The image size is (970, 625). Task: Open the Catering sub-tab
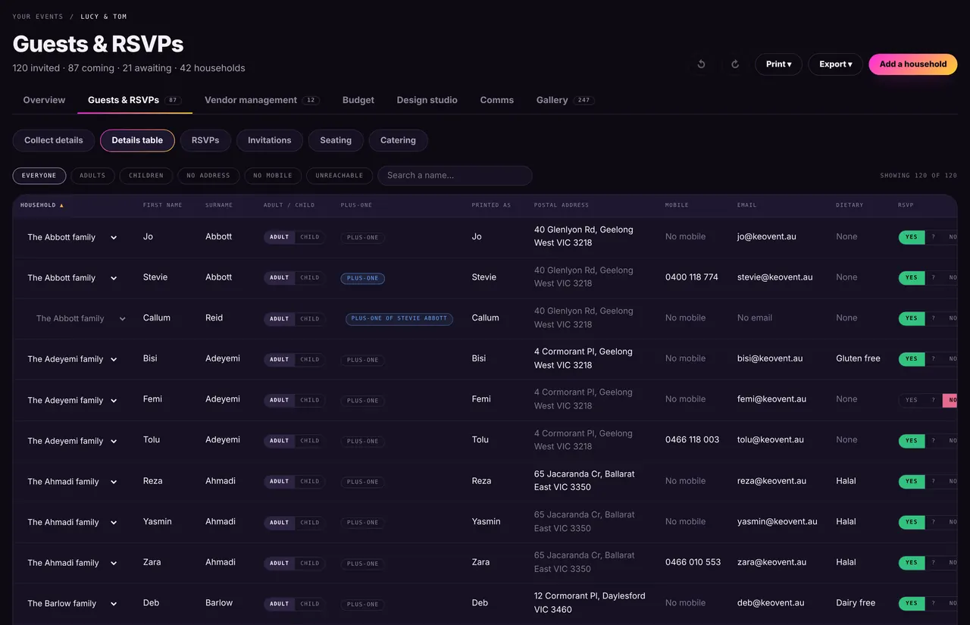[x=398, y=140]
